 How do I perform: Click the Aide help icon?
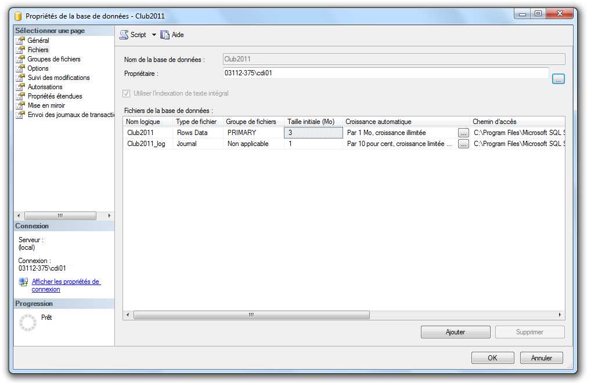click(x=165, y=35)
